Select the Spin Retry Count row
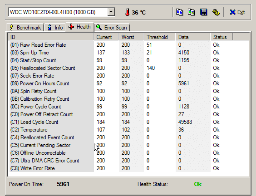 pyautogui.click(x=129, y=91)
